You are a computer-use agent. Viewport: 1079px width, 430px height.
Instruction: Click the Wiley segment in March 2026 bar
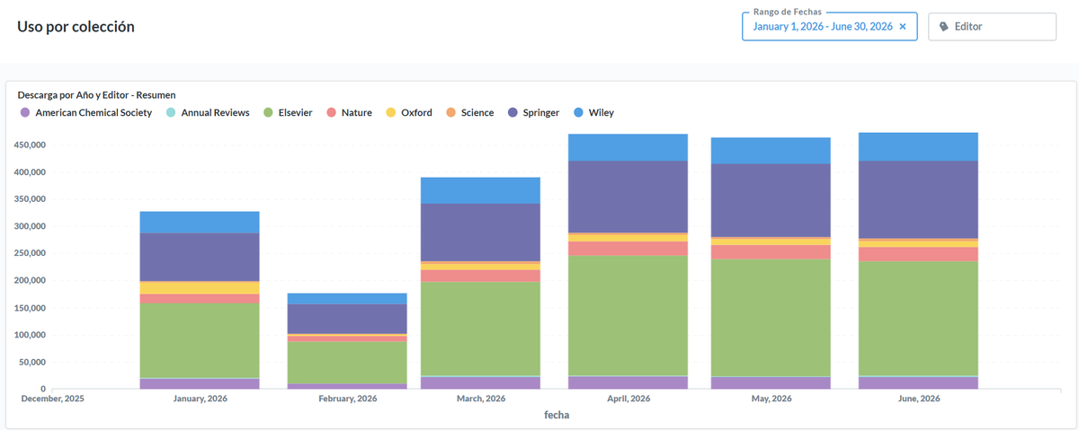tap(480, 190)
